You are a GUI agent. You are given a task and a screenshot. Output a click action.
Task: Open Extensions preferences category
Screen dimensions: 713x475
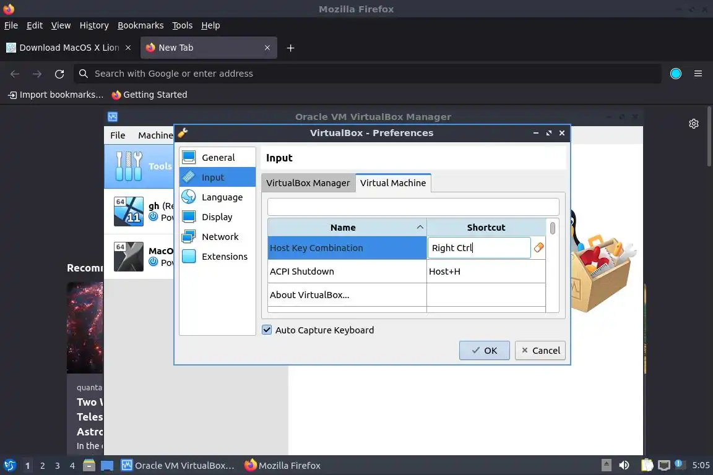point(217,256)
